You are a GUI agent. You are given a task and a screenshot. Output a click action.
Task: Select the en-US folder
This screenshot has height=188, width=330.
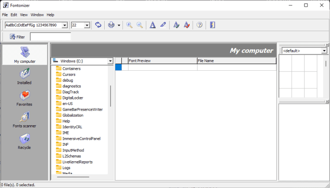68,104
